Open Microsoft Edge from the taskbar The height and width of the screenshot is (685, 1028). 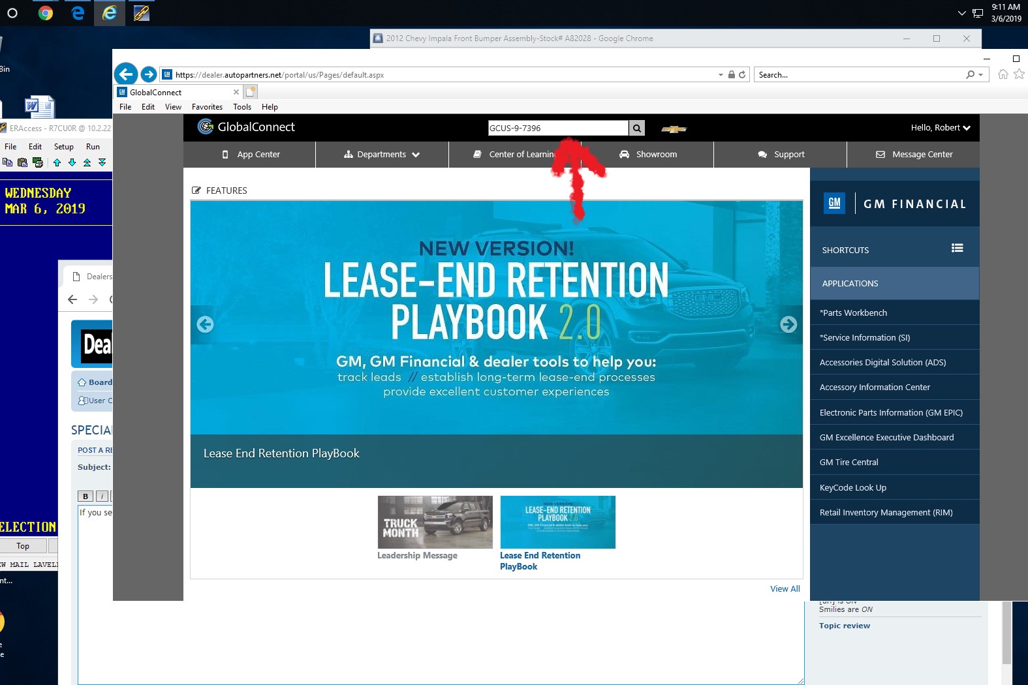click(x=78, y=13)
